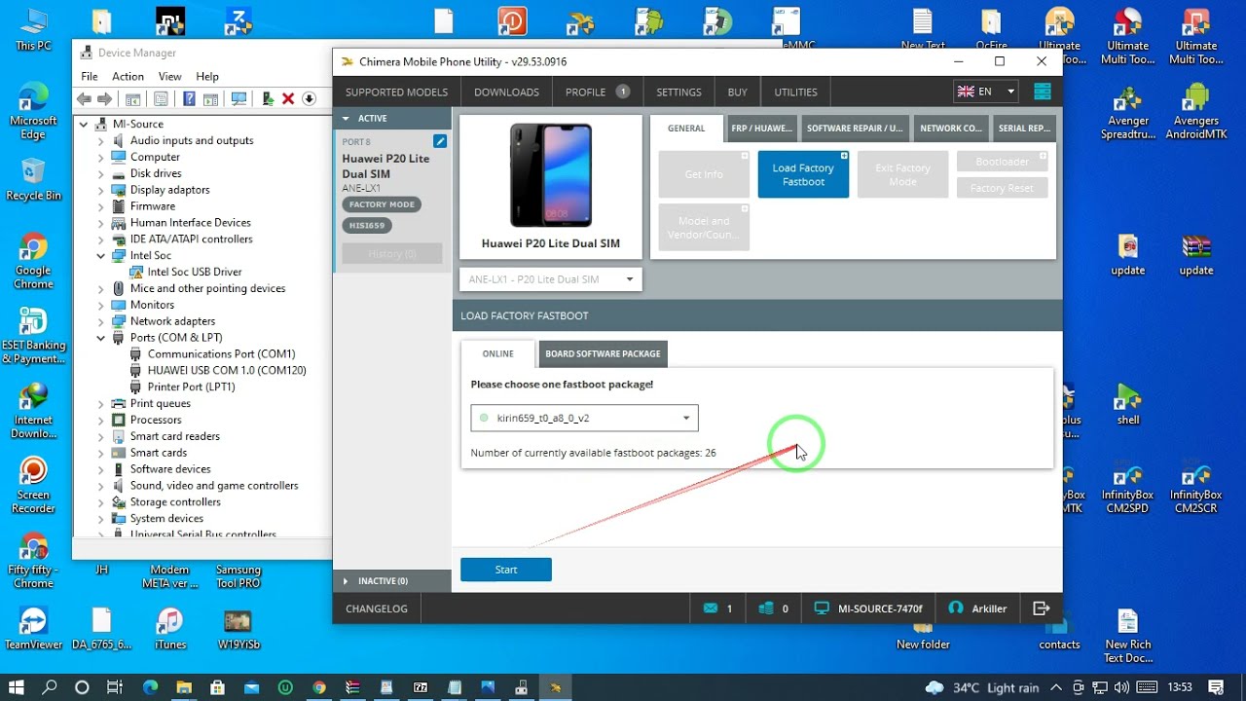This screenshot has height=701, width=1246.
Task: Switch to the FRP / HUAWEI tab
Action: (761, 128)
